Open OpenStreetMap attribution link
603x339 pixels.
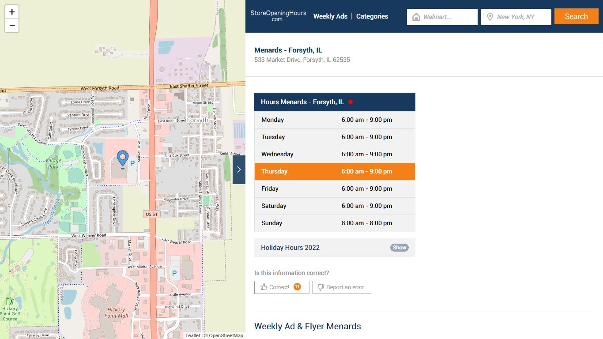tap(226, 335)
